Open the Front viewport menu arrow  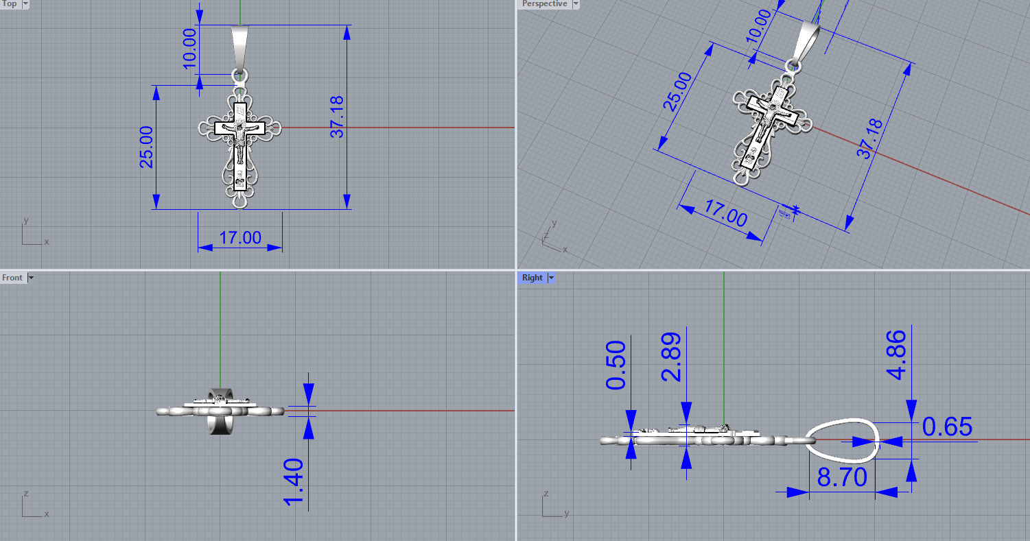pos(30,278)
